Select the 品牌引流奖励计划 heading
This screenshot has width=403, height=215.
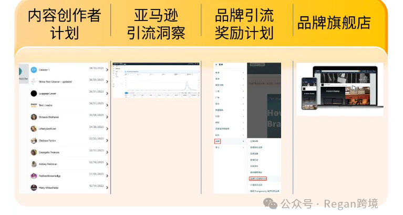coord(244,24)
